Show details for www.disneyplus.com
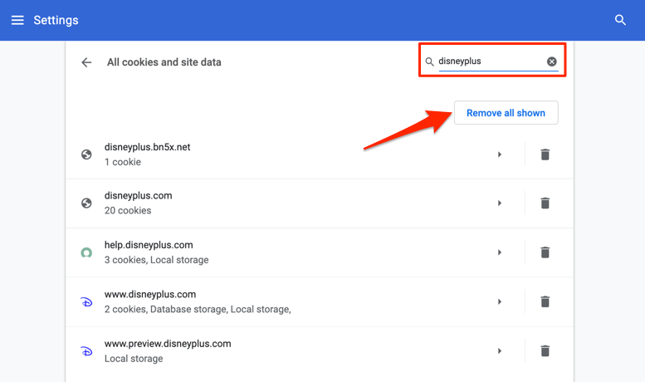The width and height of the screenshot is (645, 382). (x=500, y=301)
